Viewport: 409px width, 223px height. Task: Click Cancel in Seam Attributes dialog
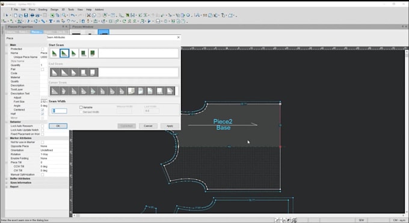pos(148,126)
